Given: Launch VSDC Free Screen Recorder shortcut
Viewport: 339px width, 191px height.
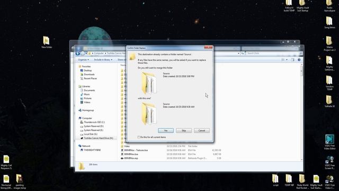Looking at the screenshot, I should [329, 162].
